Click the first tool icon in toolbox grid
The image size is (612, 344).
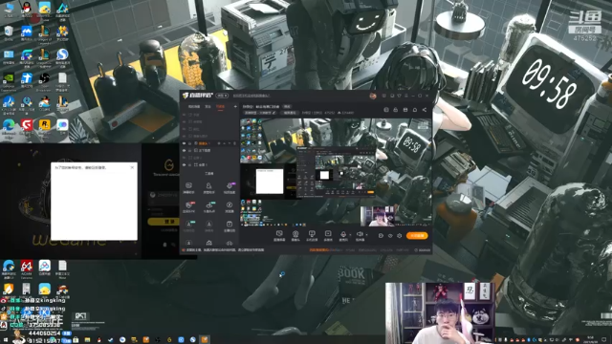(188, 185)
